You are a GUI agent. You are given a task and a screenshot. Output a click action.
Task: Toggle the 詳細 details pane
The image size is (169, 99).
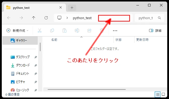pos(155,31)
